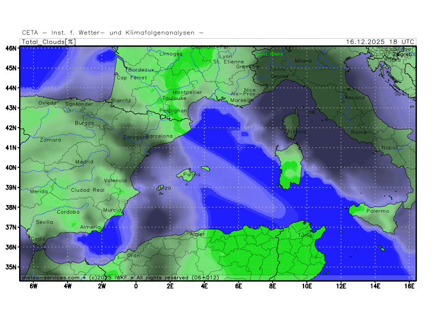The height and width of the screenshot is (327, 436).
Task: Select the Palermo label on Sicily
Action: [x=378, y=211]
